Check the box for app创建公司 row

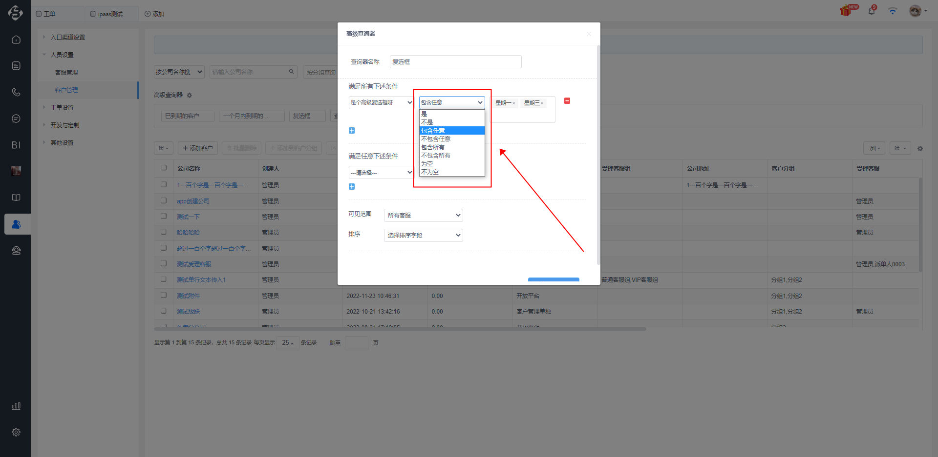click(x=164, y=200)
